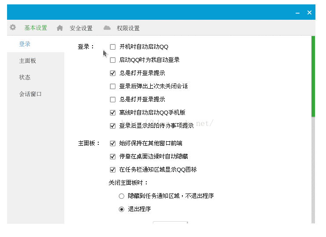The width and height of the screenshot is (326, 237).
Task: Close the settings window with the X
Action: tap(309, 13)
